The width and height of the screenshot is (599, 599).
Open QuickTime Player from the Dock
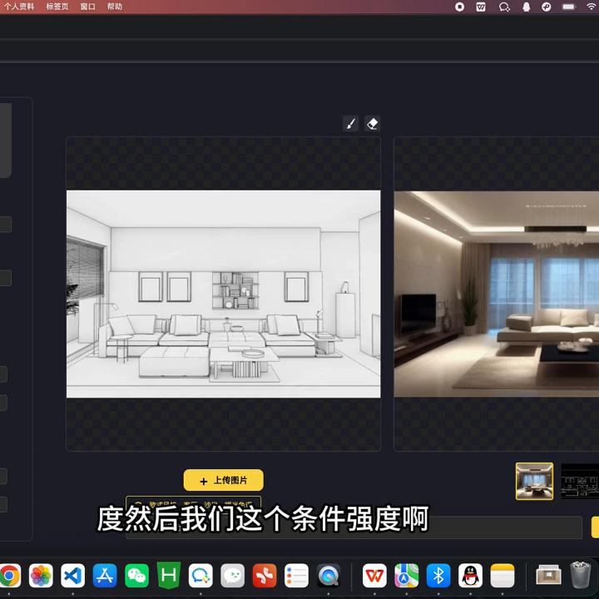329,576
